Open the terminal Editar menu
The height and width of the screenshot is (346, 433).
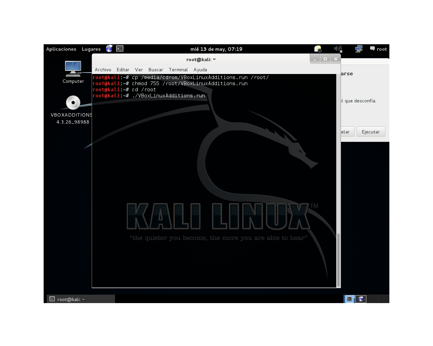click(x=123, y=70)
